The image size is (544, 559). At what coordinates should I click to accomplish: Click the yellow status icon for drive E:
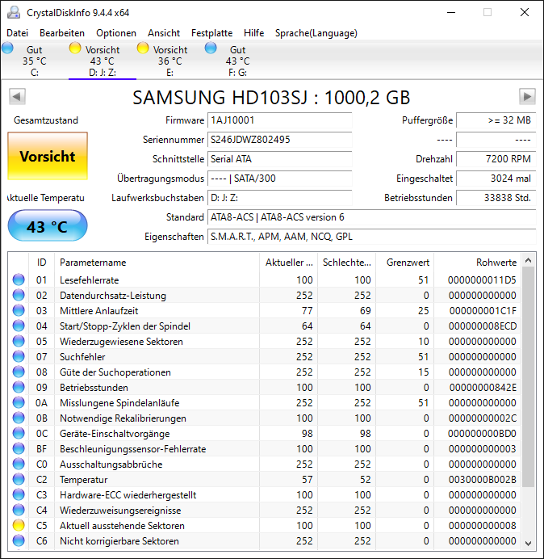pos(143,48)
